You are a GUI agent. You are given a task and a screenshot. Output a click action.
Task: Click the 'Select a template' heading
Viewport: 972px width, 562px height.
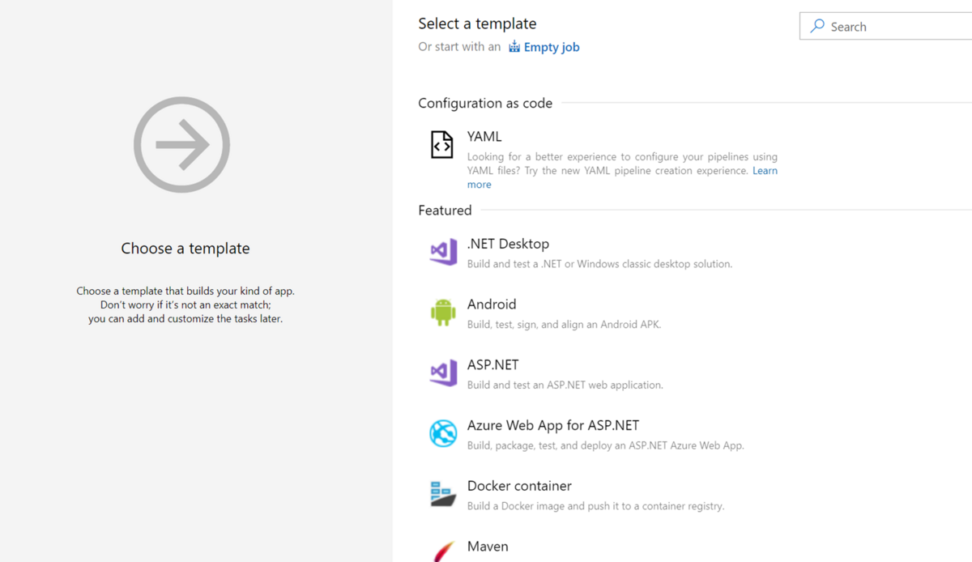(477, 23)
